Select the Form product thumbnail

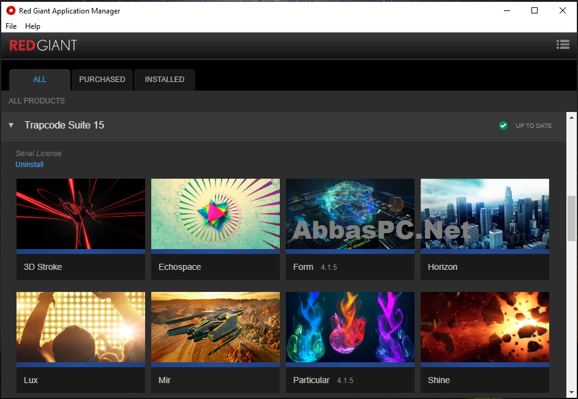pyautogui.click(x=350, y=214)
